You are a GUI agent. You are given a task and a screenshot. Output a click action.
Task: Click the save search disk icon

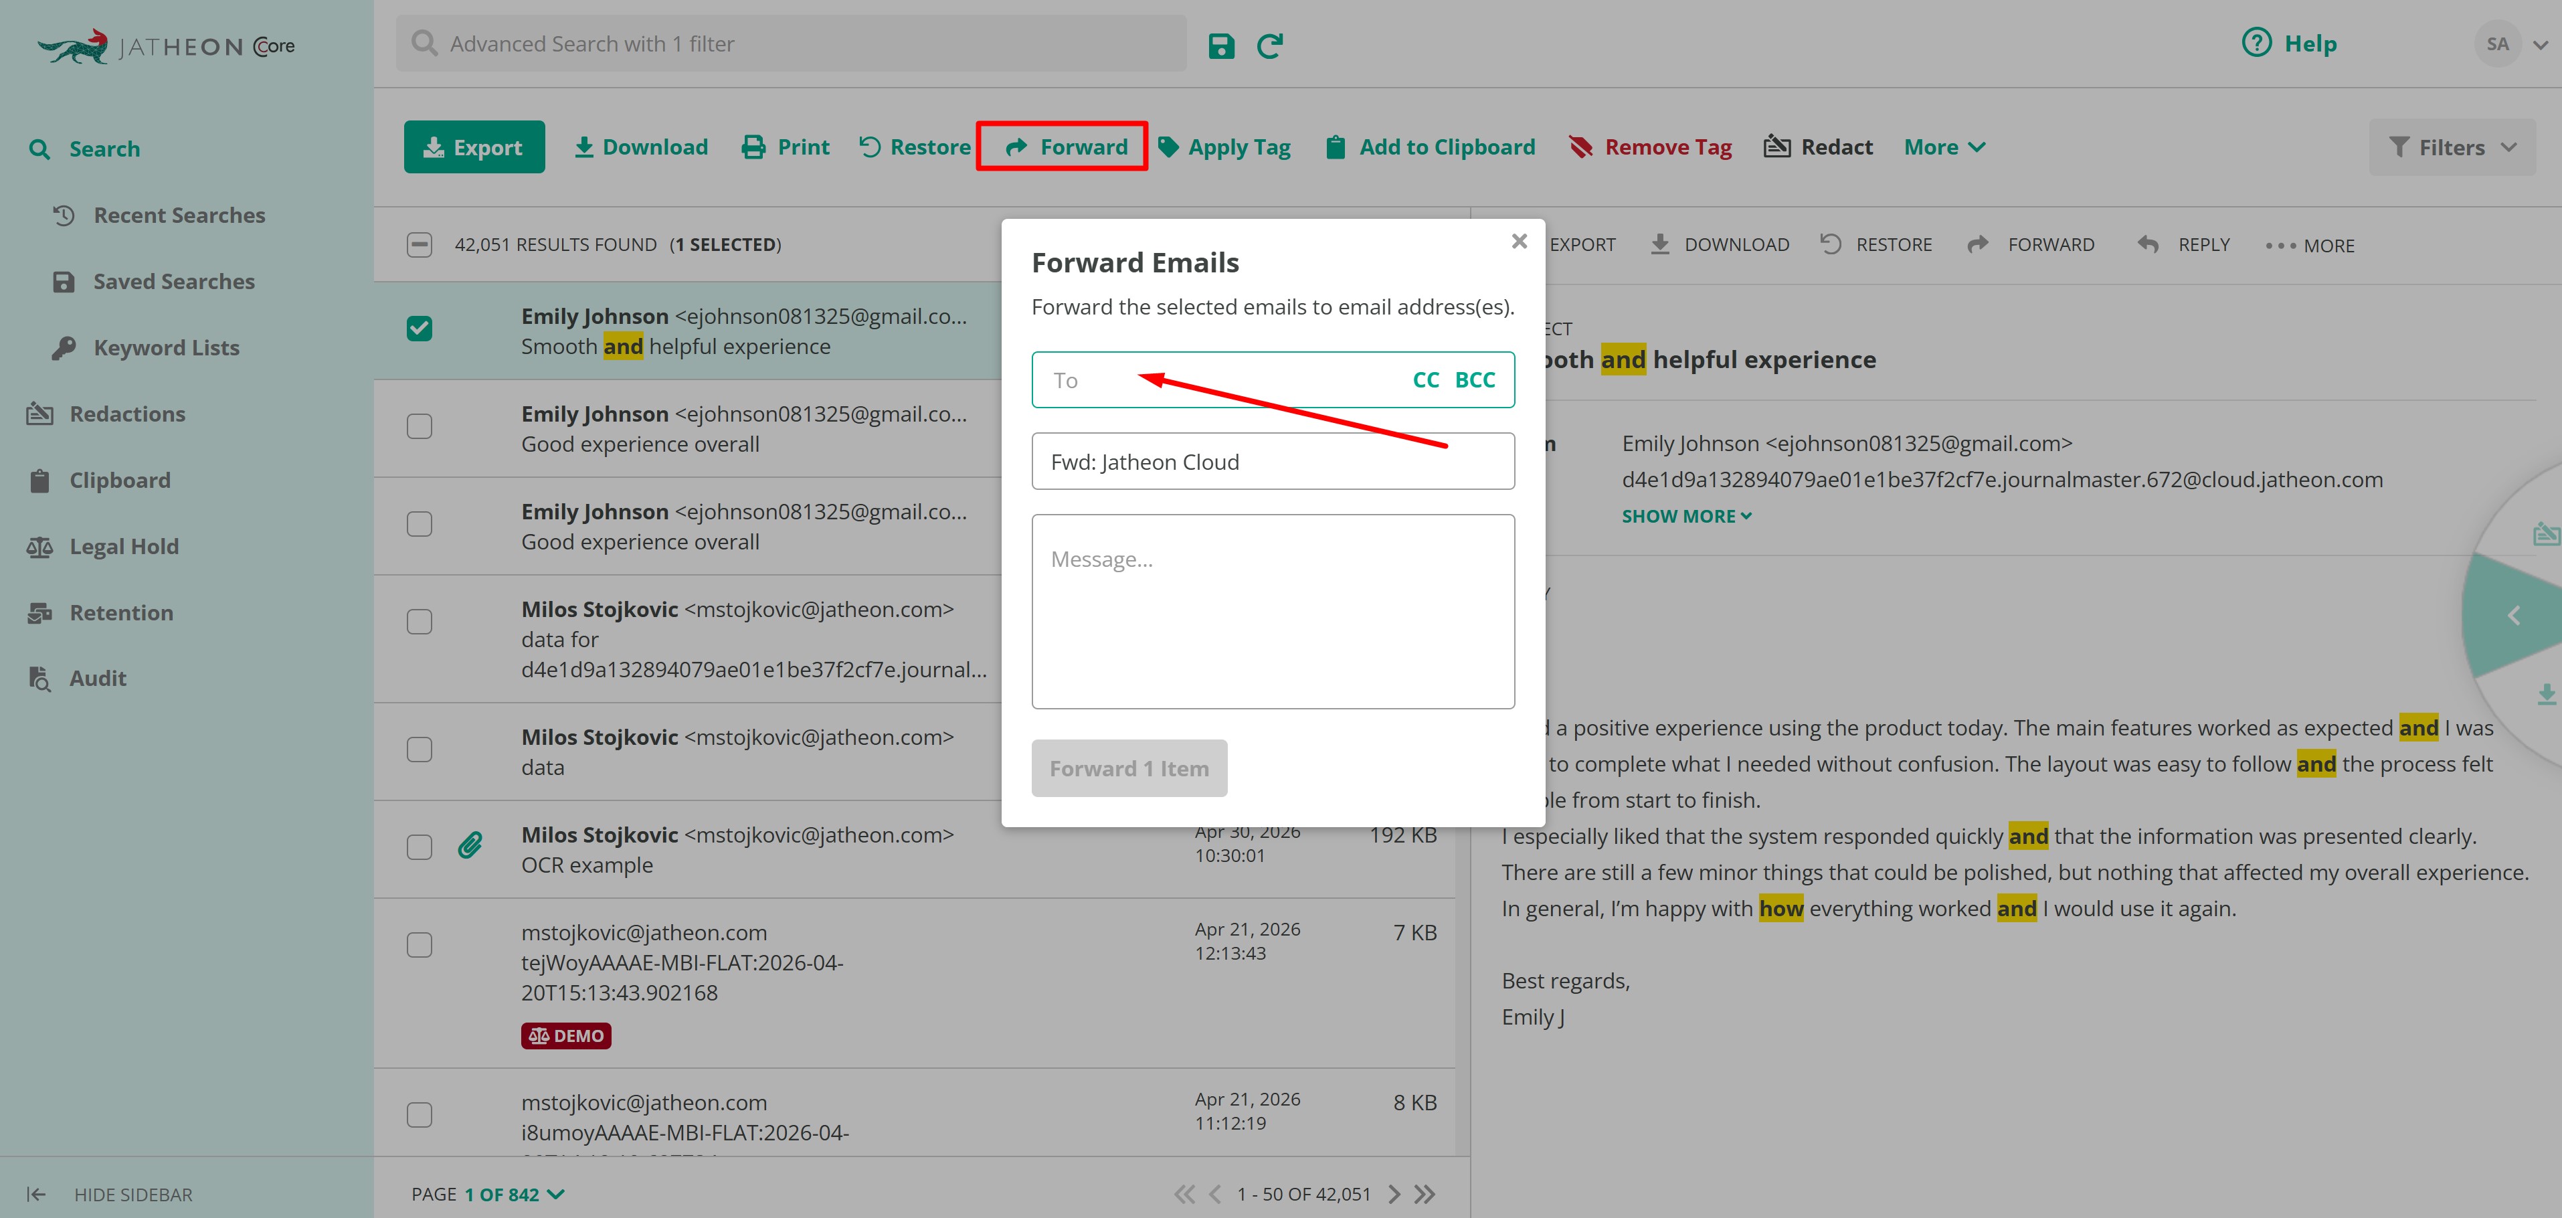(x=1221, y=45)
